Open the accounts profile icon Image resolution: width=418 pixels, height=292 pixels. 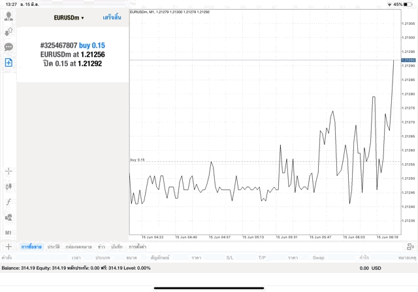(8, 16)
